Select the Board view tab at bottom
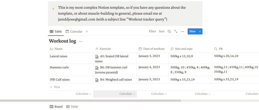259x110 pixels. (x=56, y=107)
